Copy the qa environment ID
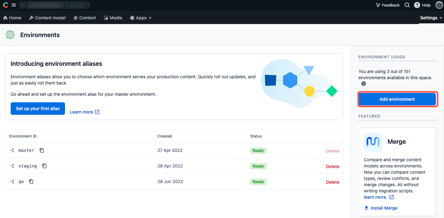The height and width of the screenshot is (218, 444). point(31,181)
